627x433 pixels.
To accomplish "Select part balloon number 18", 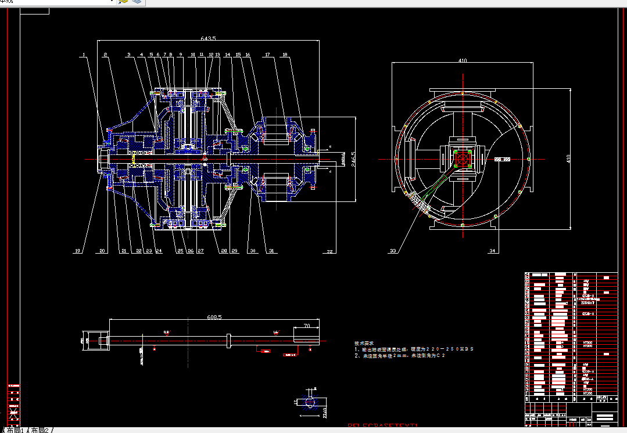I will [x=285, y=55].
